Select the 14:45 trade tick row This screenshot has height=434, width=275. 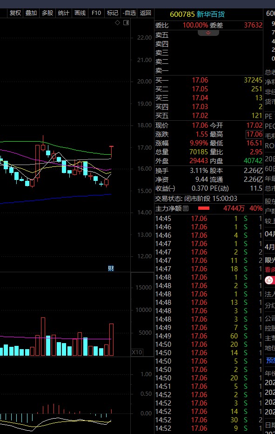click(x=208, y=219)
